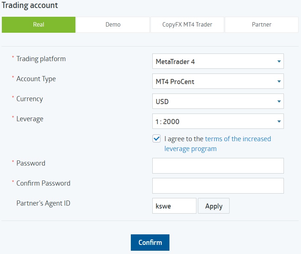This screenshot has width=301, height=254.
Task: Select the Real account tab
Action: pyautogui.click(x=39, y=25)
